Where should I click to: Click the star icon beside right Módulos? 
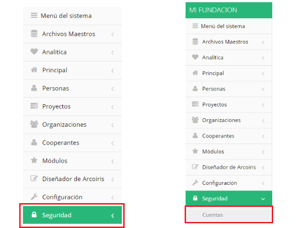(195, 151)
